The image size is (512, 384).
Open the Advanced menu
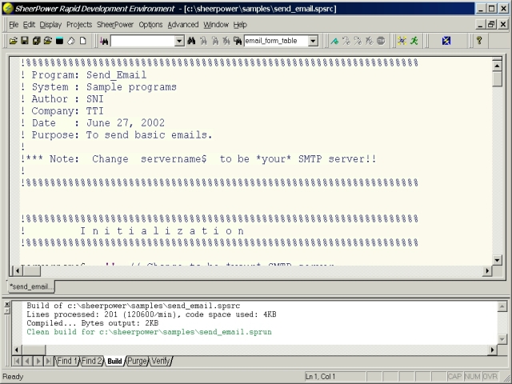(x=183, y=25)
